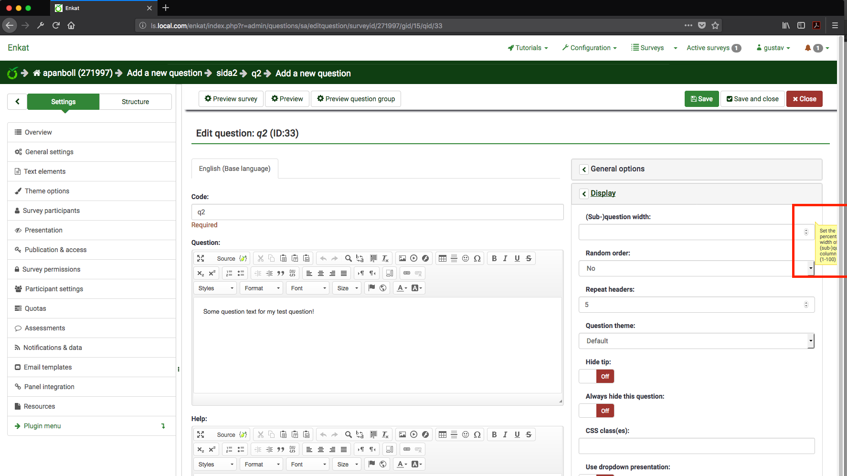
Task: Click the Preview survey button
Action: point(231,99)
